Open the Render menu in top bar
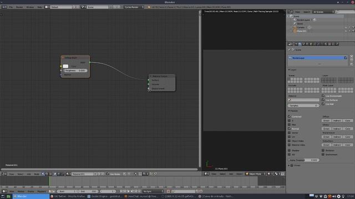 coord(19,7)
